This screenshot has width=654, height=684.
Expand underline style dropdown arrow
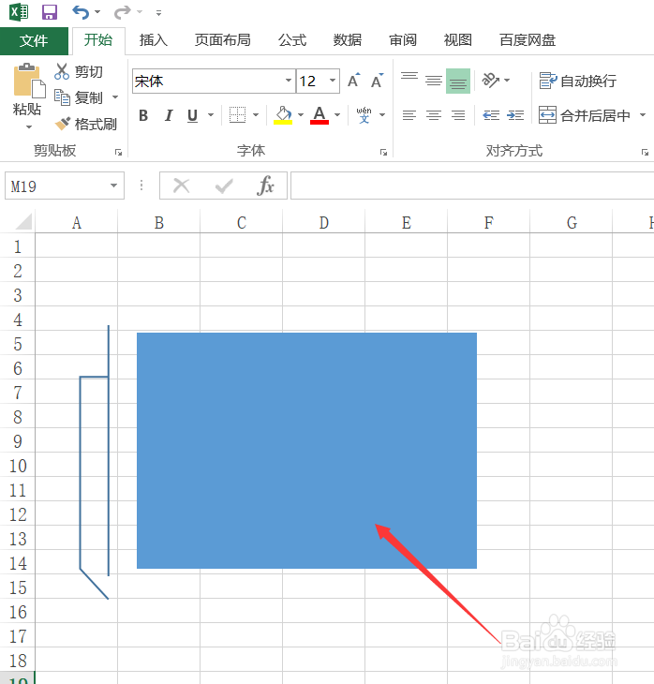211,115
